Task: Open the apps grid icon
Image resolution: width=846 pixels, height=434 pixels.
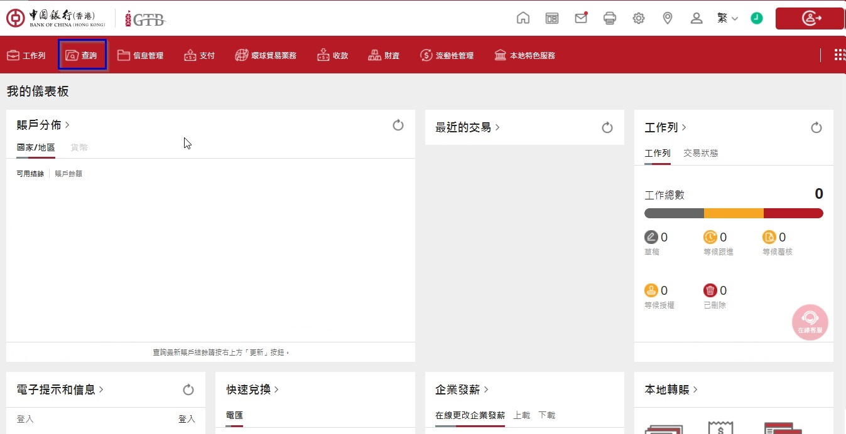Action: pyautogui.click(x=839, y=55)
